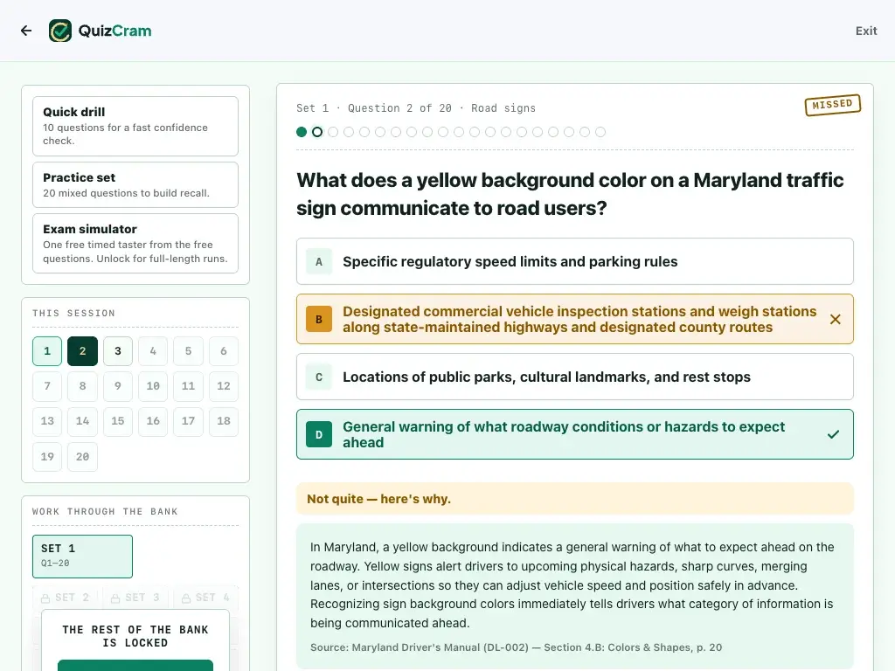Click the QuizCram brand name

114,31
